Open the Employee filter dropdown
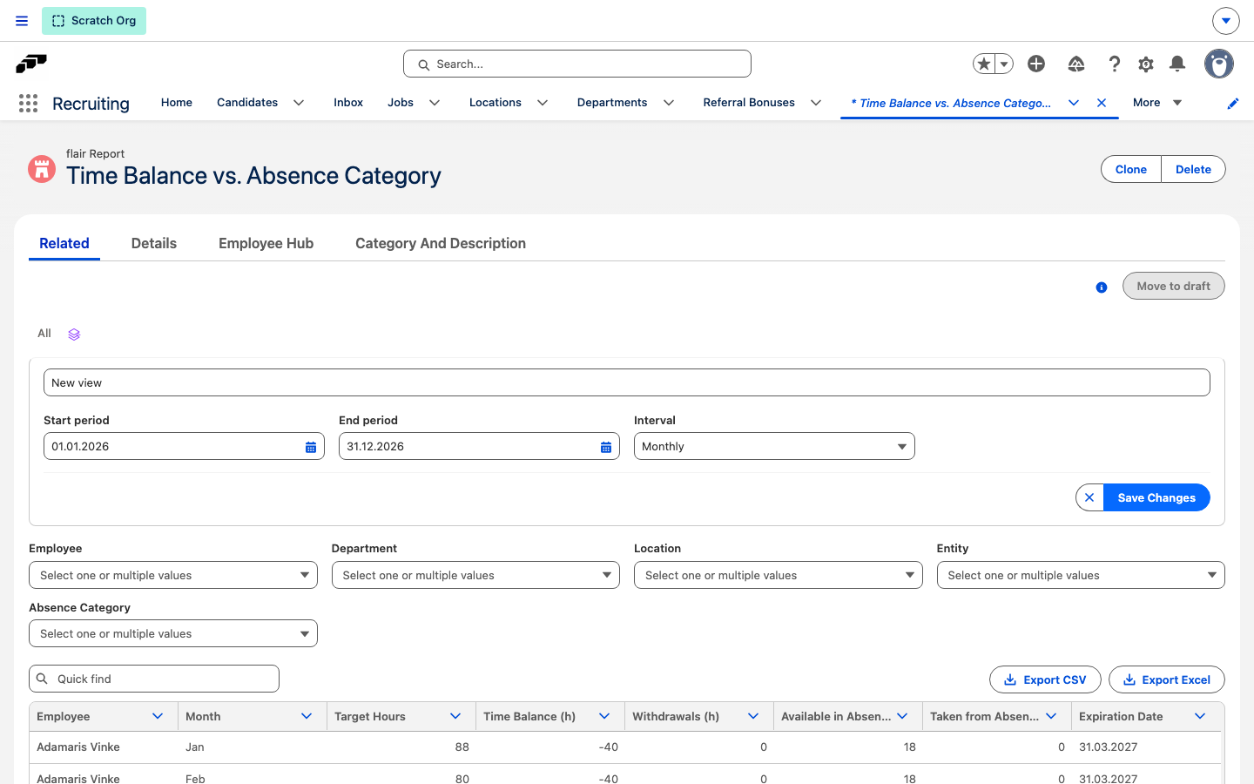1254x784 pixels. coord(173,575)
